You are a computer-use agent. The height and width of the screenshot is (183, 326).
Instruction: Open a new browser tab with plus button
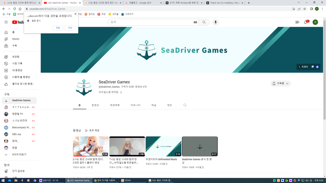[x=249, y=3]
